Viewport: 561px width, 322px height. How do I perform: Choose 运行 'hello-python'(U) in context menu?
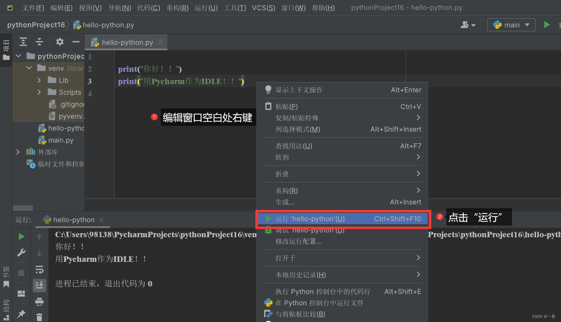click(x=342, y=219)
